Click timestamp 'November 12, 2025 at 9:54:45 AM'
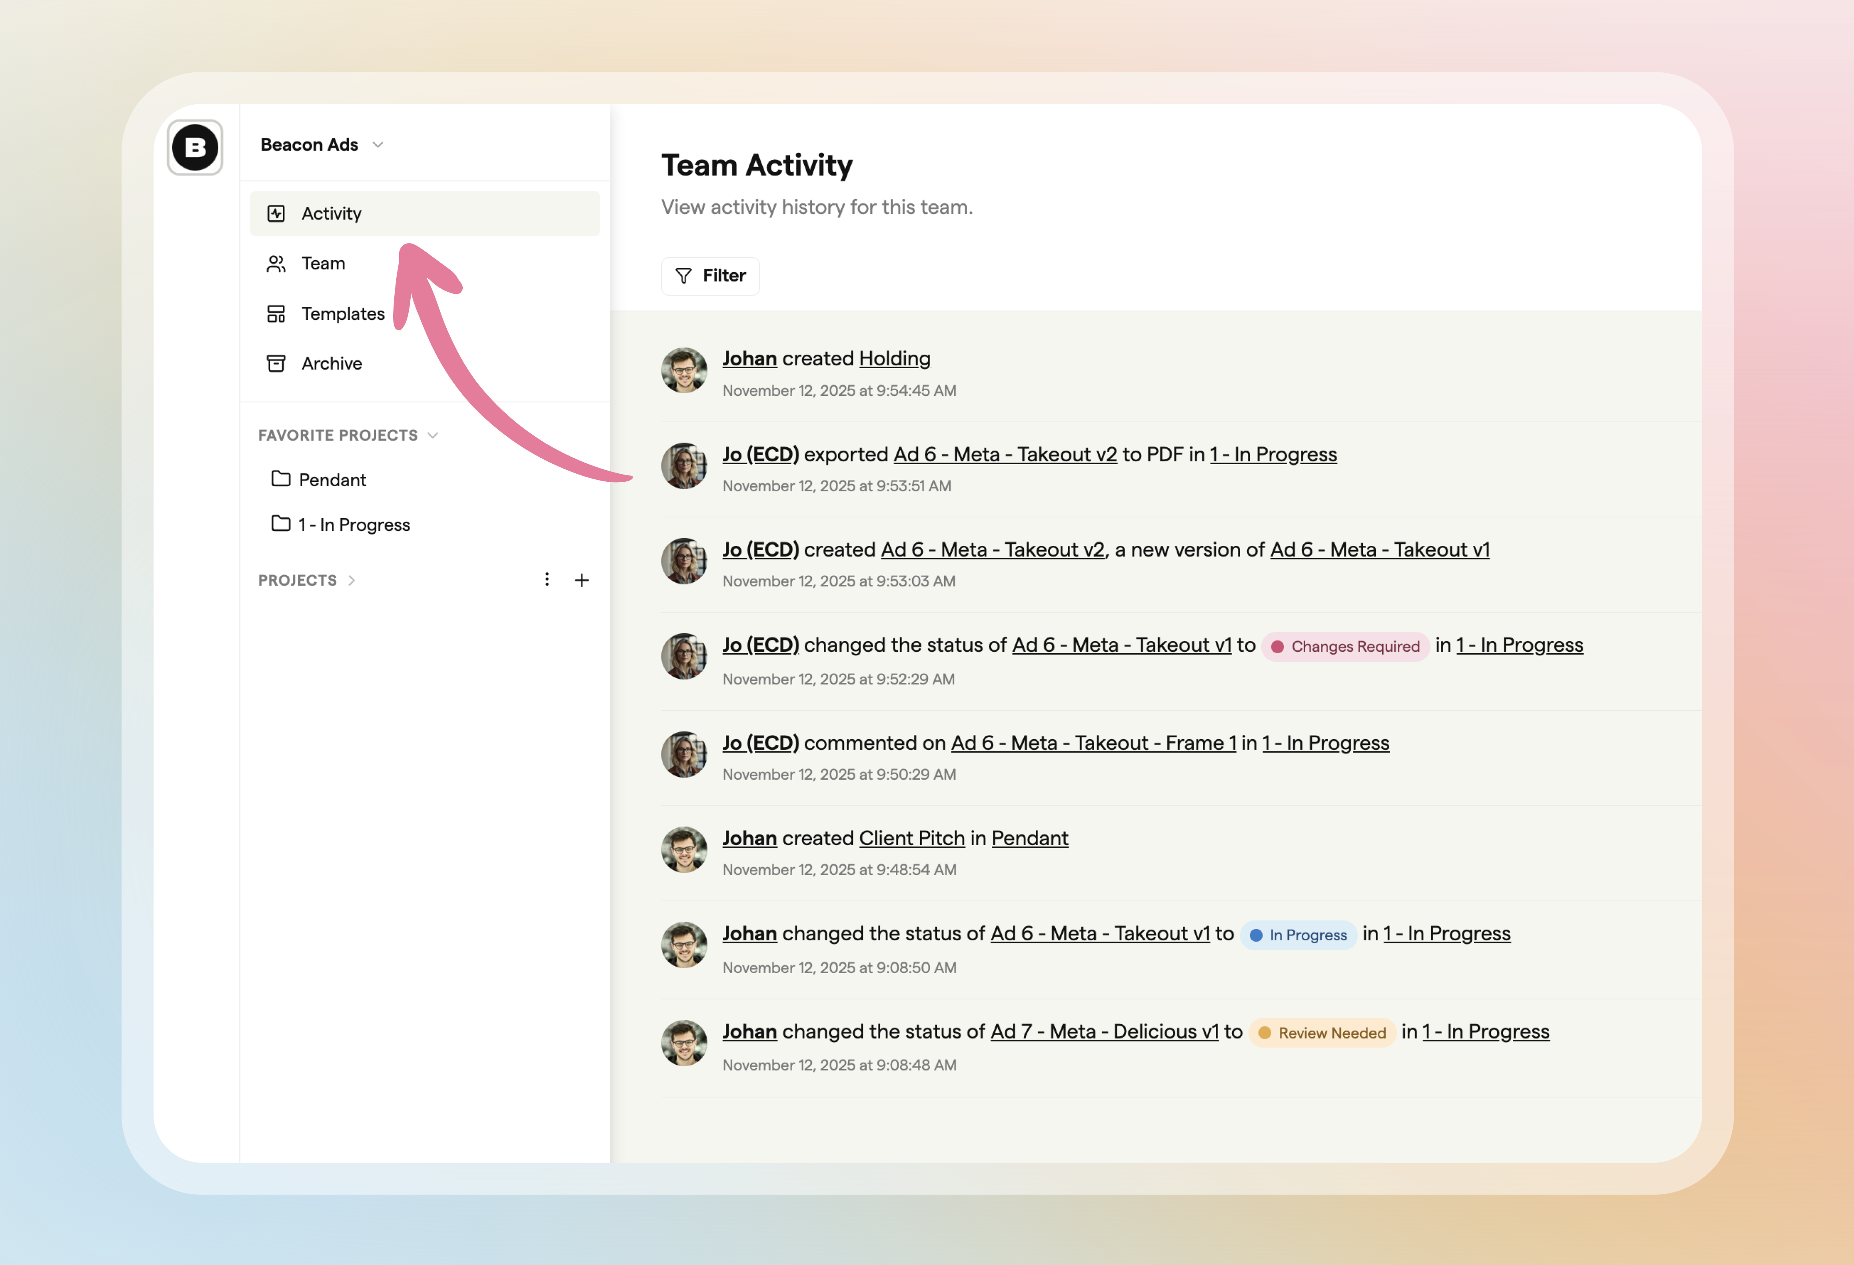The width and height of the screenshot is (1854, 1265). pyautogui.click(x=839, y=391)
